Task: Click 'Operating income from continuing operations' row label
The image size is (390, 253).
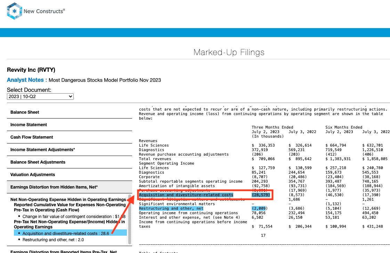Action: pyautogui.click(x=188, y=213)
